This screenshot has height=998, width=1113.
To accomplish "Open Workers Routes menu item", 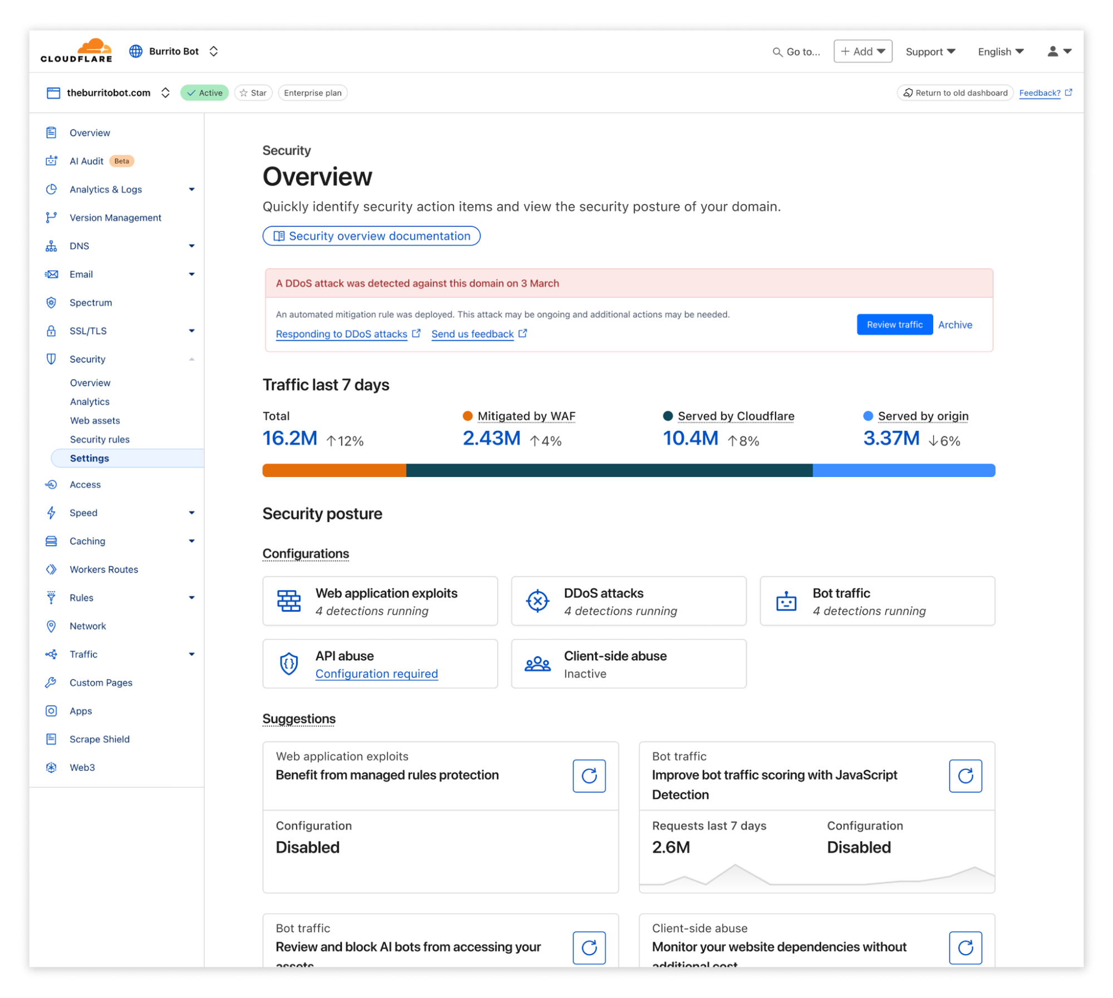I will (x=104, y=570).
